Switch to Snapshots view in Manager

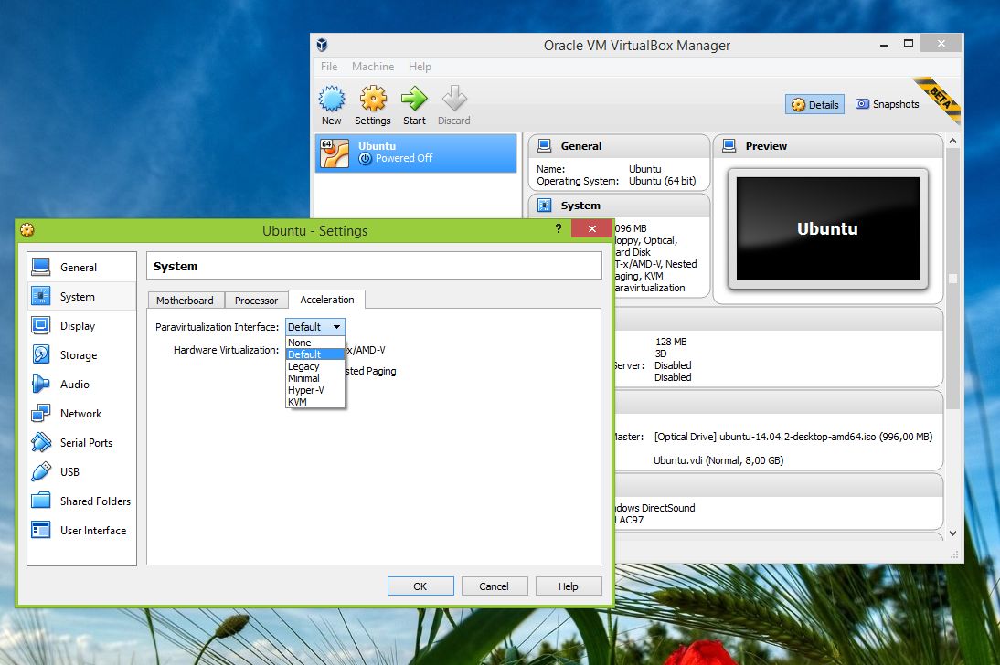click(x=888, y=104)
